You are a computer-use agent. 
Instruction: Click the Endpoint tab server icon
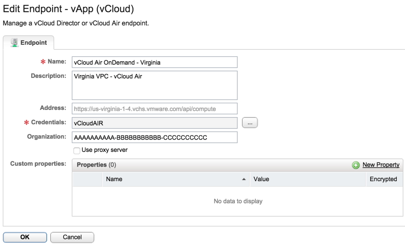tap(15, 43)
